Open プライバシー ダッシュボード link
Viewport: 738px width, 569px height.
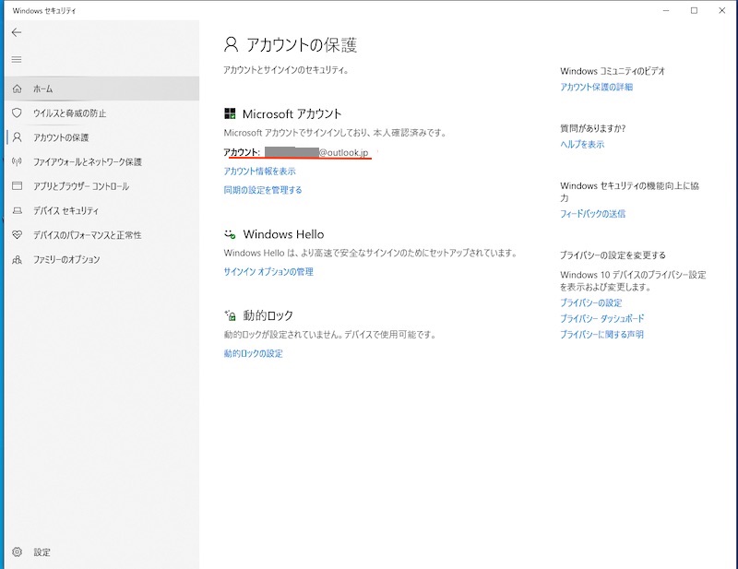[602, 318]
